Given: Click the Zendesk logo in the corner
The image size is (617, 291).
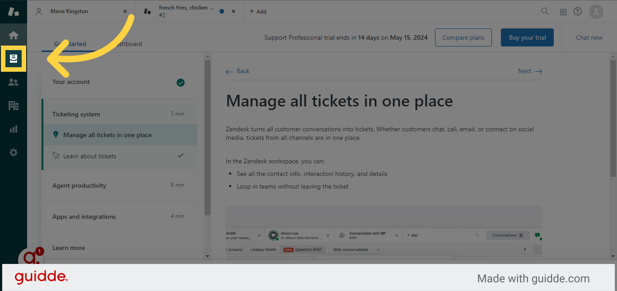Looking at the screenshot, I should (x=13, y=11).
